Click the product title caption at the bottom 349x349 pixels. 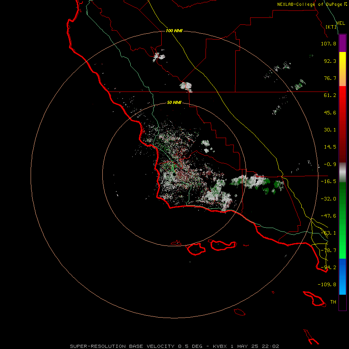click(x=174, y=346)
